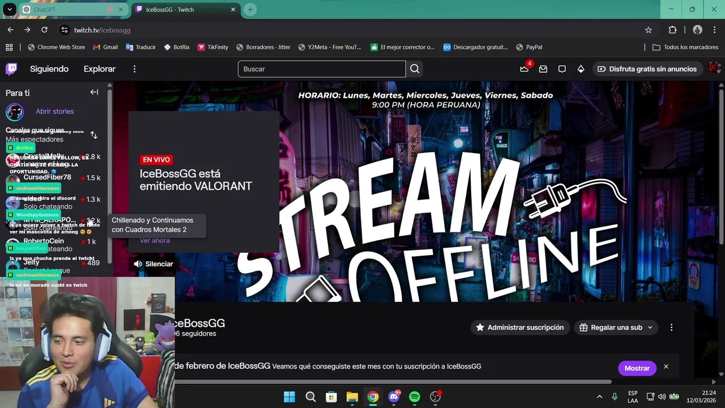Open the whispers chat bubble icon
725x408 pixels.
click(562, 69)
